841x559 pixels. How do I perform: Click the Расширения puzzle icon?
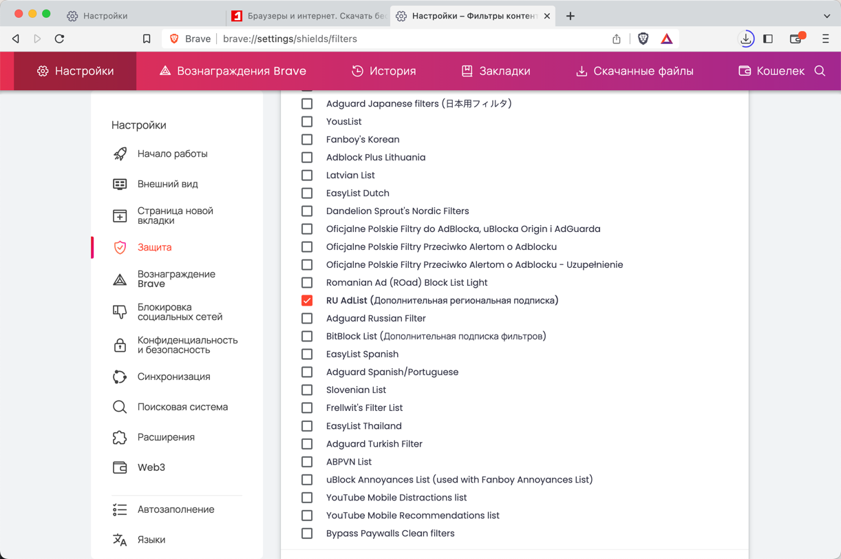[120, 437]
